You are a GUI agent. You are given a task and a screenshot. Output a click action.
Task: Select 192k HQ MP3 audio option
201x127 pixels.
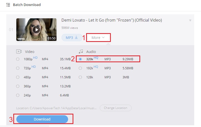point(80,68)
